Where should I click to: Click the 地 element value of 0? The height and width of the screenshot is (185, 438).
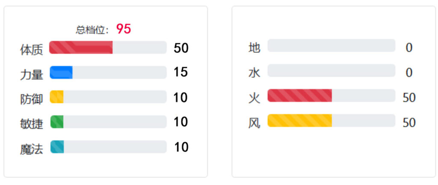point(409,48)
